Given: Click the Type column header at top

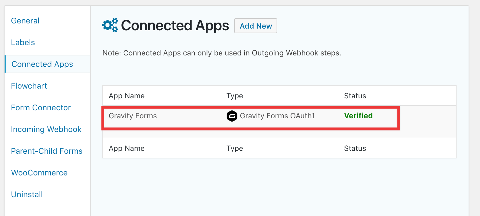Looking at the screenshot, I should click(x=235, y=96).
